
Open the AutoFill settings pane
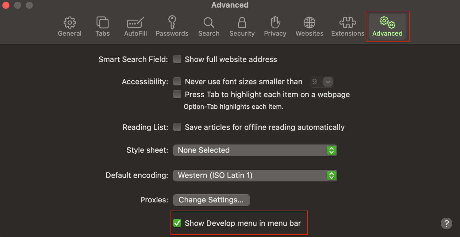tap(135, 27)
